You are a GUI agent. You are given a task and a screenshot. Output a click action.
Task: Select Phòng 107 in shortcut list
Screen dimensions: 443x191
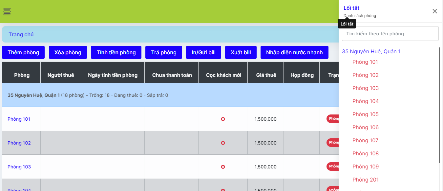tap(365, 140)
